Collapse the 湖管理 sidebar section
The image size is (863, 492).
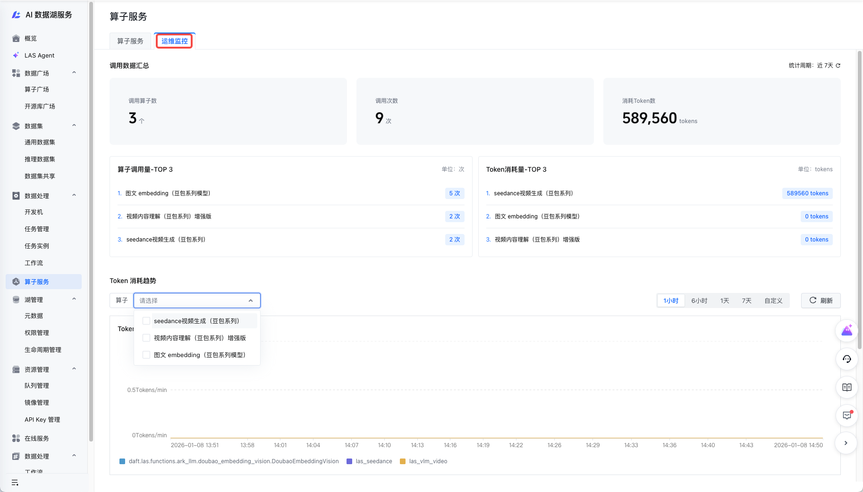(74, 299)
